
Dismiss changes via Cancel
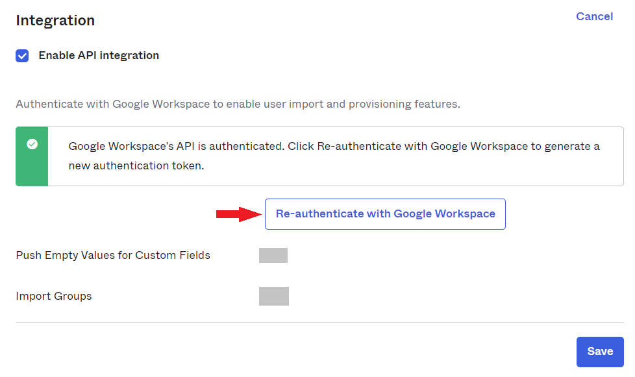point(594,16)
